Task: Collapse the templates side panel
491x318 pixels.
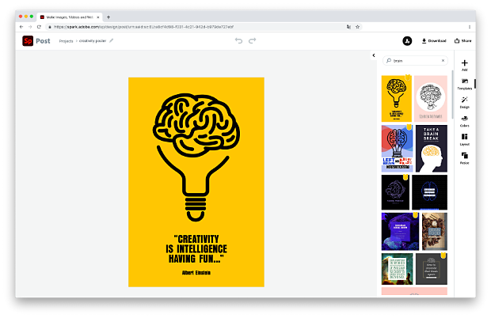Action: [x=374, y=55]
